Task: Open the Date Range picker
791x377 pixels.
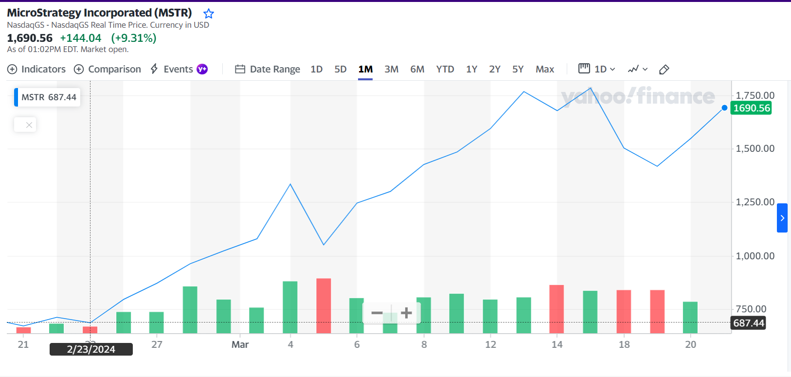Action: tap(268, 69)
